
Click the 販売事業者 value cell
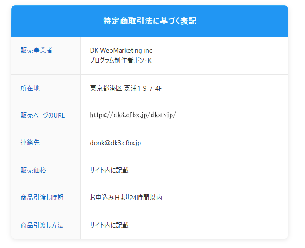pos(184,55)
